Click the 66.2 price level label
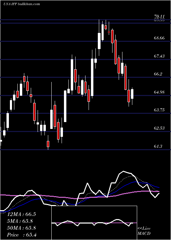The image size is (171, 240). pyautogui.click(x=158, y=74)
